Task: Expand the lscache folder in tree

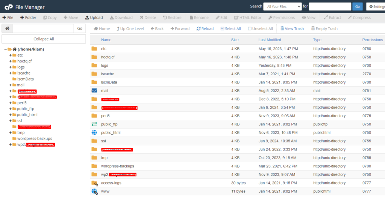Action: point(10,73)
